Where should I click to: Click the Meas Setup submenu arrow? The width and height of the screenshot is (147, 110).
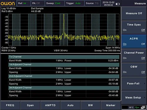tap(144, 97)
